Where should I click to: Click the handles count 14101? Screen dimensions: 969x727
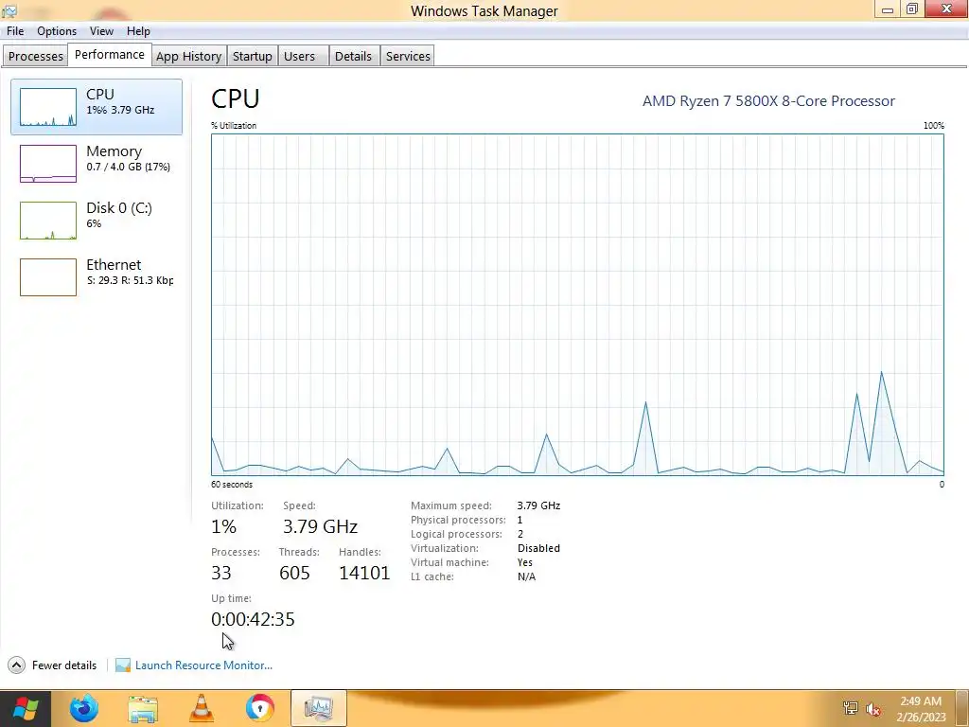(364, 573)
